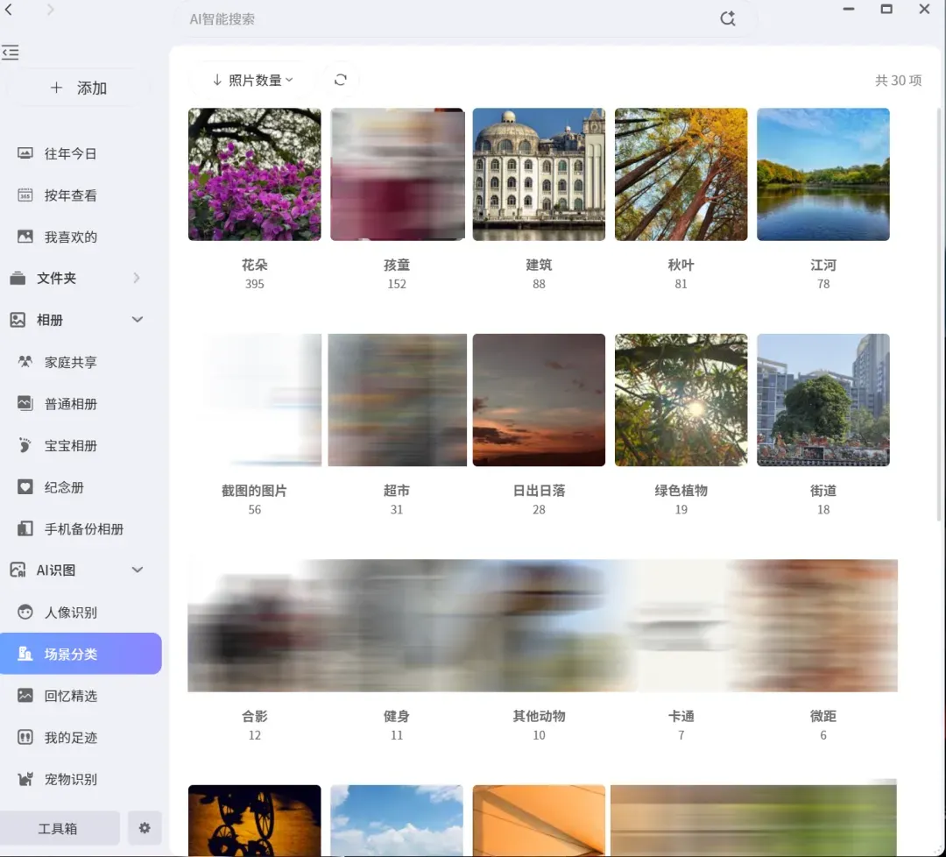Click the 家庭共享 people icon

[x=25, y=362]
